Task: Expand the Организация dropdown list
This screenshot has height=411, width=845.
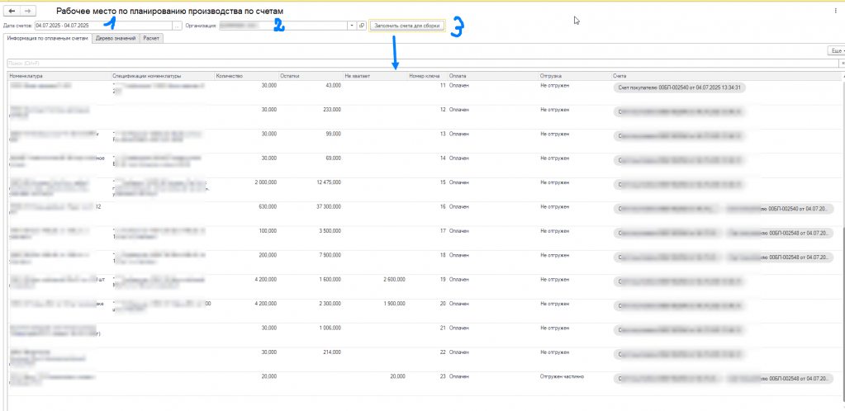Action: click(352, 26)
